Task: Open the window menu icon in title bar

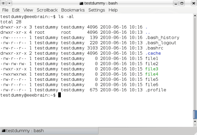Action: [3, 3]
